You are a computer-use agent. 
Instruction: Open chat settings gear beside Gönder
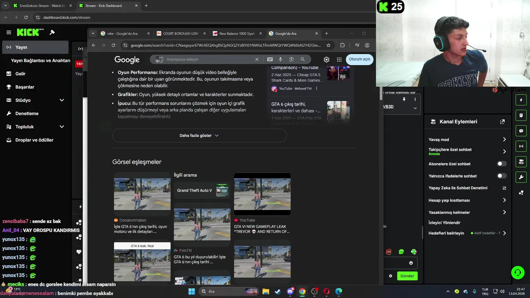390,276
